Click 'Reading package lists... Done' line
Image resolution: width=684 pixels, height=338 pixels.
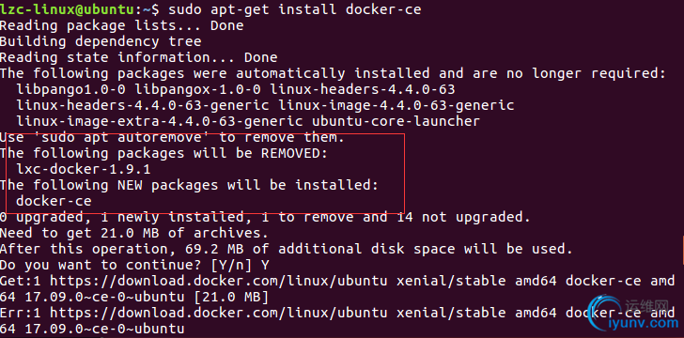click(x=122, y=25)
